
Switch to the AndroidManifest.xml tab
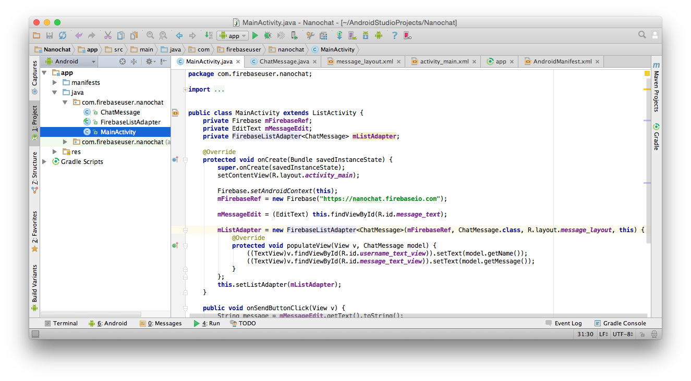click(x=562, y=61)
